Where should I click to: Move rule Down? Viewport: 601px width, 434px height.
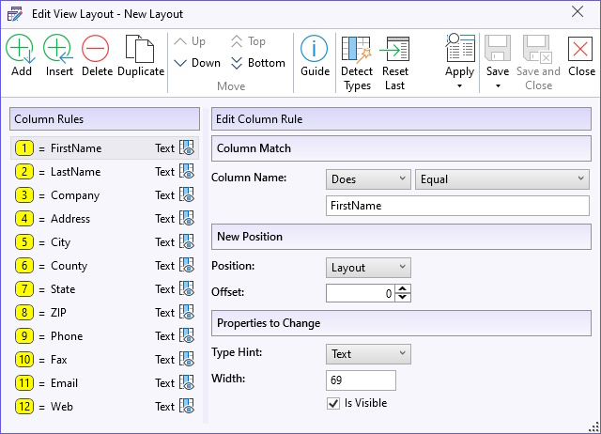tap(197, 63)
